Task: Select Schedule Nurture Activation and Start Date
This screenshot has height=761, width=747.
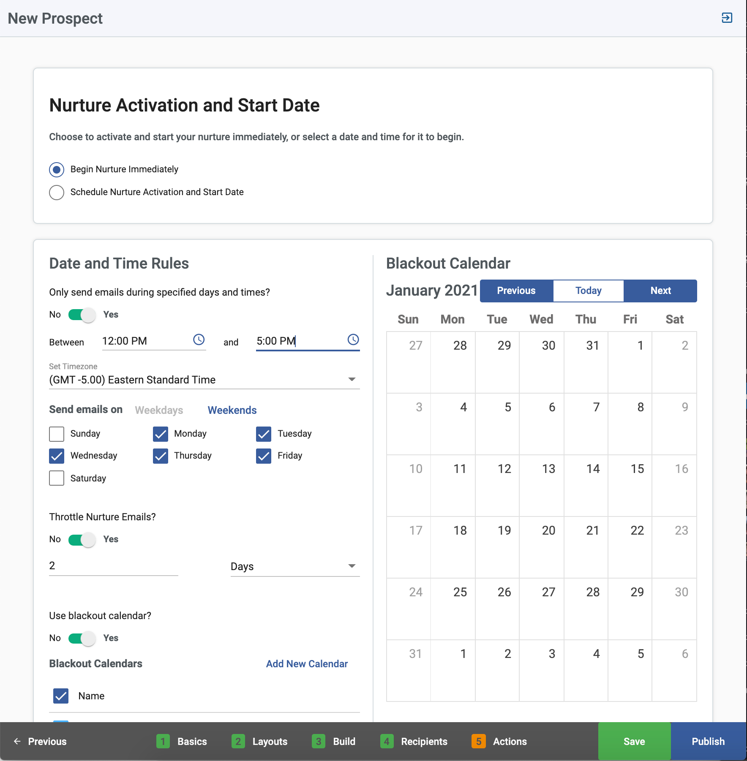Action: tap(57, 193)
